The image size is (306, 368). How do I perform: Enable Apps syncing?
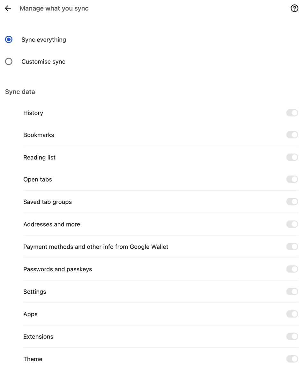click(x=292, y=314)
